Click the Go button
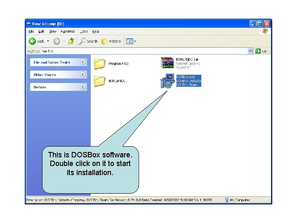 click(261, 51)
